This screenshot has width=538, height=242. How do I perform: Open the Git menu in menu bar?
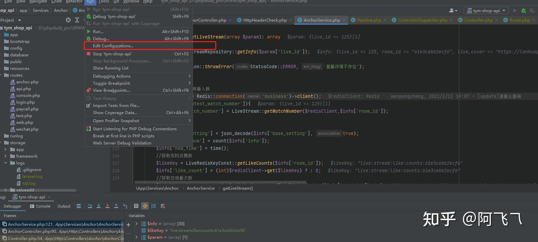[x=116, y=1]
